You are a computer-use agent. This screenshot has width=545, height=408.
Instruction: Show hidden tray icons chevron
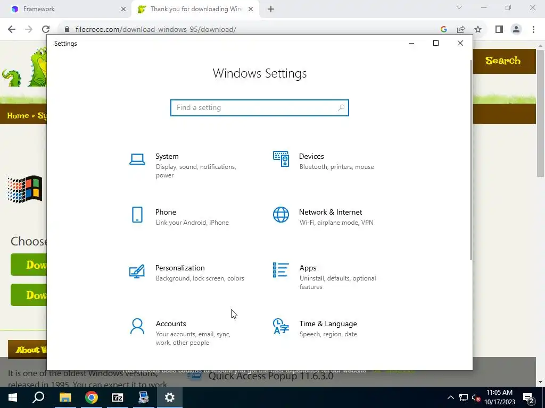point(450,397)
